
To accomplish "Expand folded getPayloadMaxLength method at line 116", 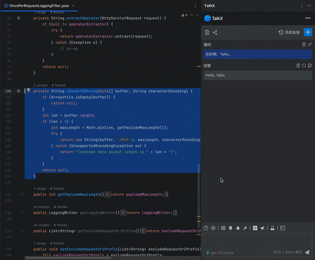I will coord(22,194).
